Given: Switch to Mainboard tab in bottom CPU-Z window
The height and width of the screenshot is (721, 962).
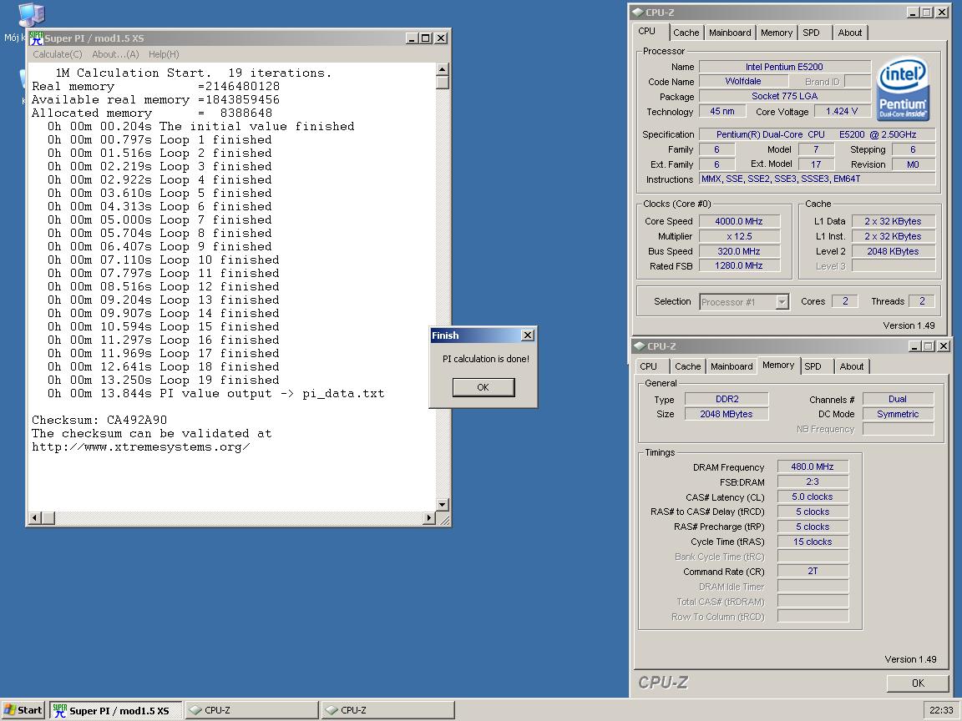Looking at the screenshot, I should (732, 366).
